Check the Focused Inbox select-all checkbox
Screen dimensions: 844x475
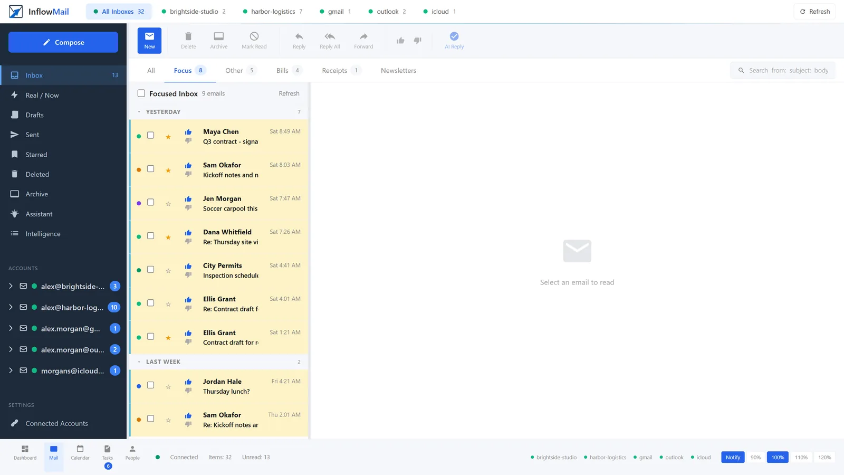141,93
